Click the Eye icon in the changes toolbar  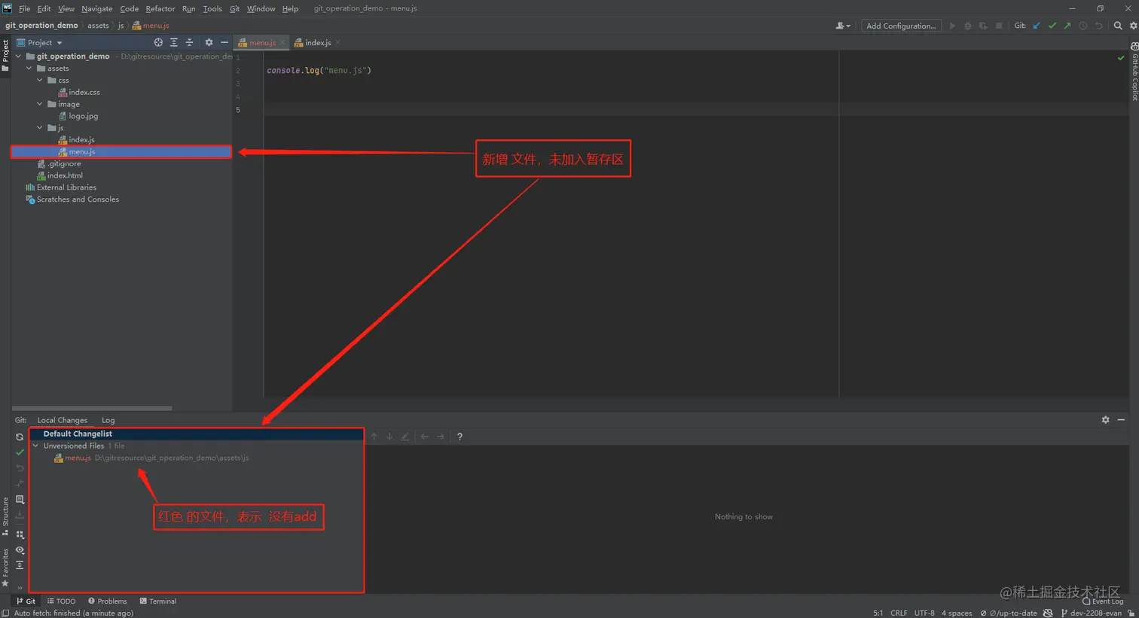point(20,550)
